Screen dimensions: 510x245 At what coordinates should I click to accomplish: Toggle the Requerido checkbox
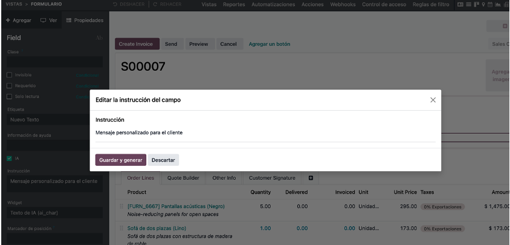click(x=10, y=86)
